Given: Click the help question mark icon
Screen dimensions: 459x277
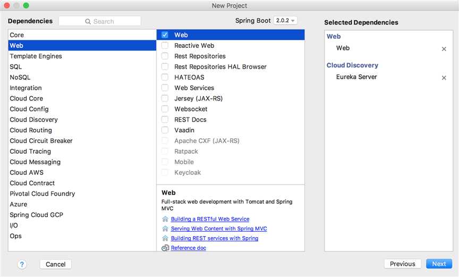Looking at the screenshot, I should 22,264.
